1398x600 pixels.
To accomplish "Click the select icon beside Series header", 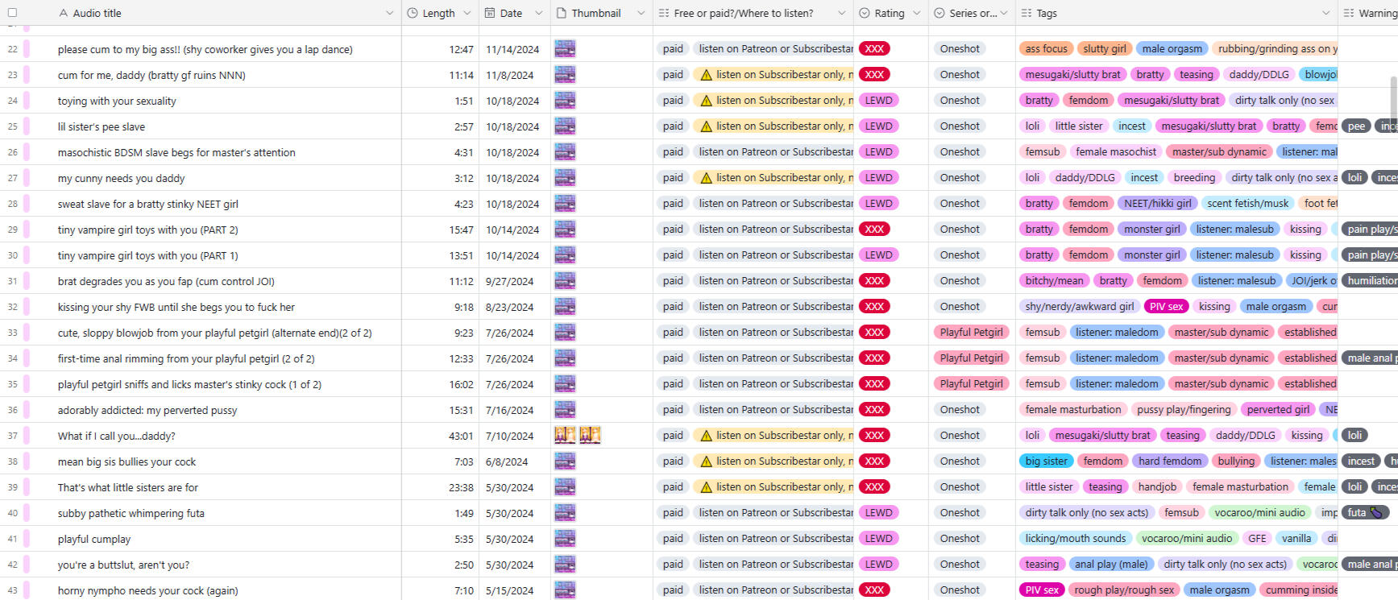I will tap(940, 13).
